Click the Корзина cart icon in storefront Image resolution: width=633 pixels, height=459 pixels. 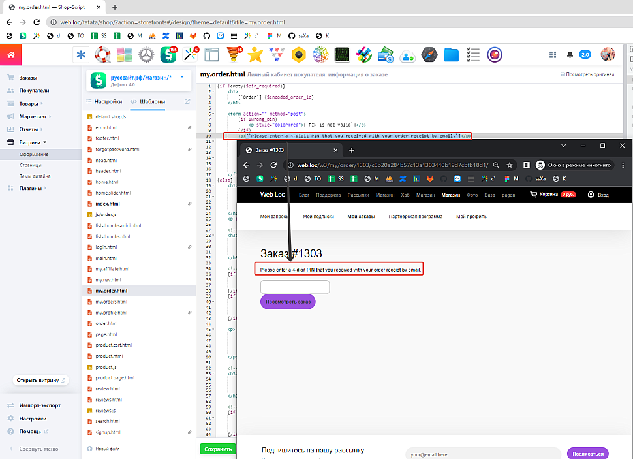pyautogui.click(x=534, y=195)
